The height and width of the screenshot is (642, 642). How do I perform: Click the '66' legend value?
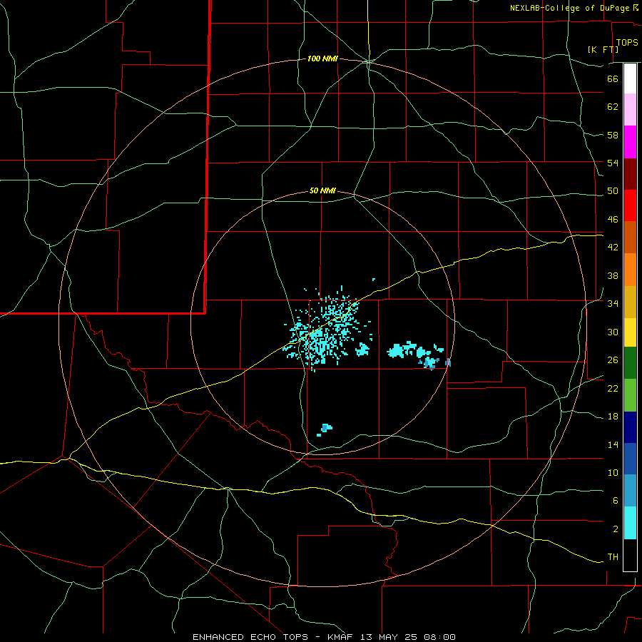pyautogui.click(x=613, y=79)
